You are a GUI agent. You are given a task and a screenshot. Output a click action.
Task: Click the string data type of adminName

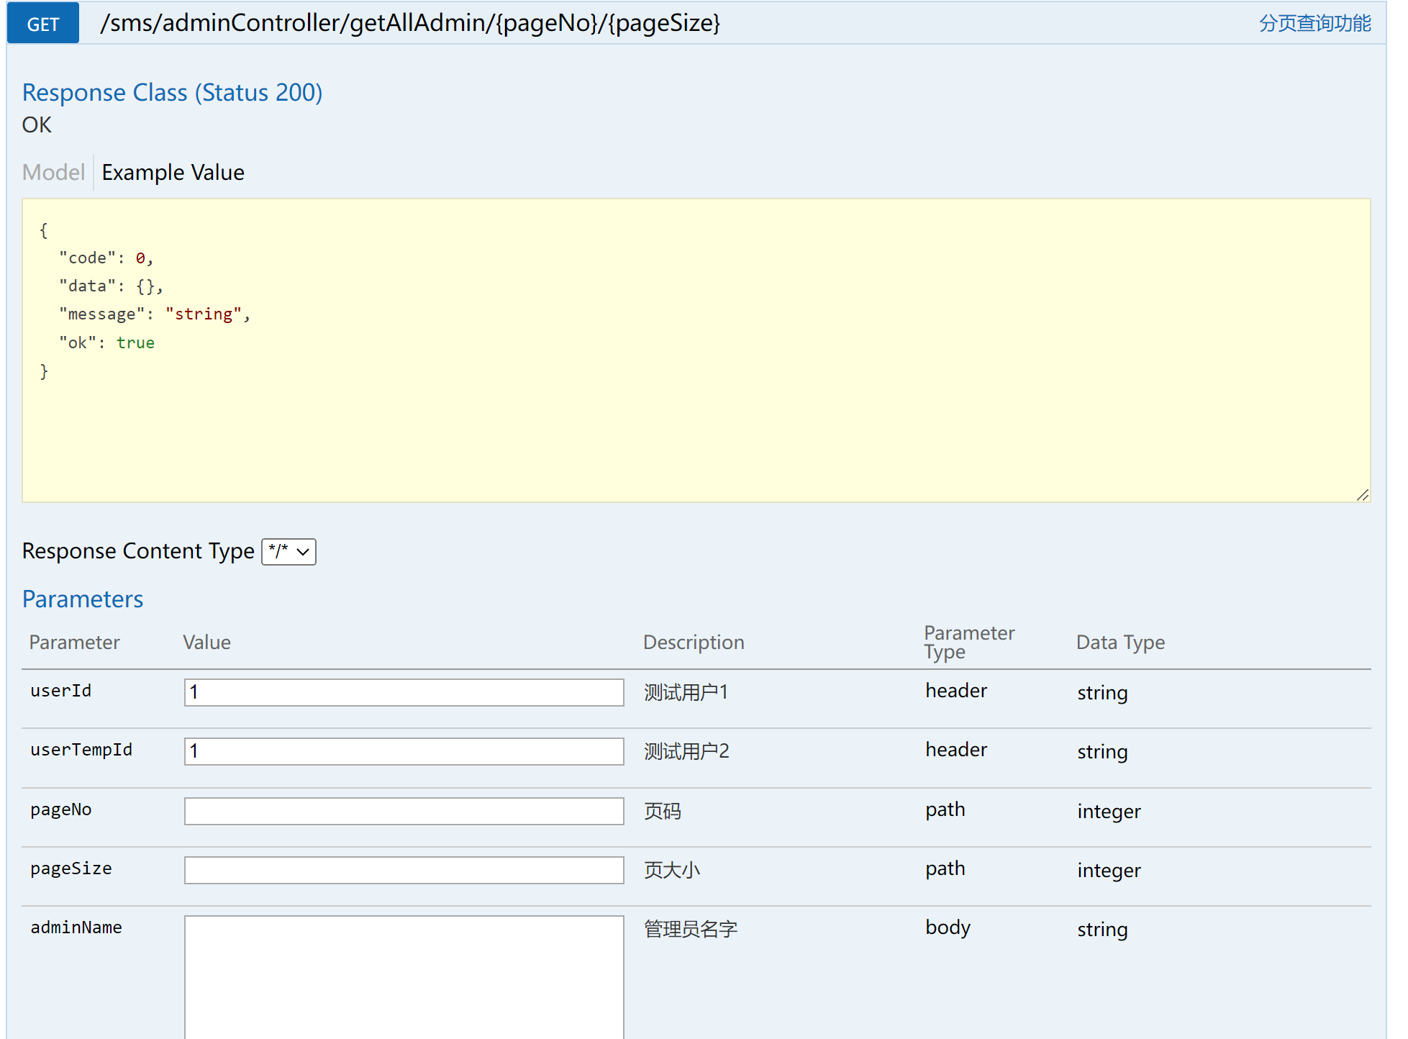pos(1102,930)
